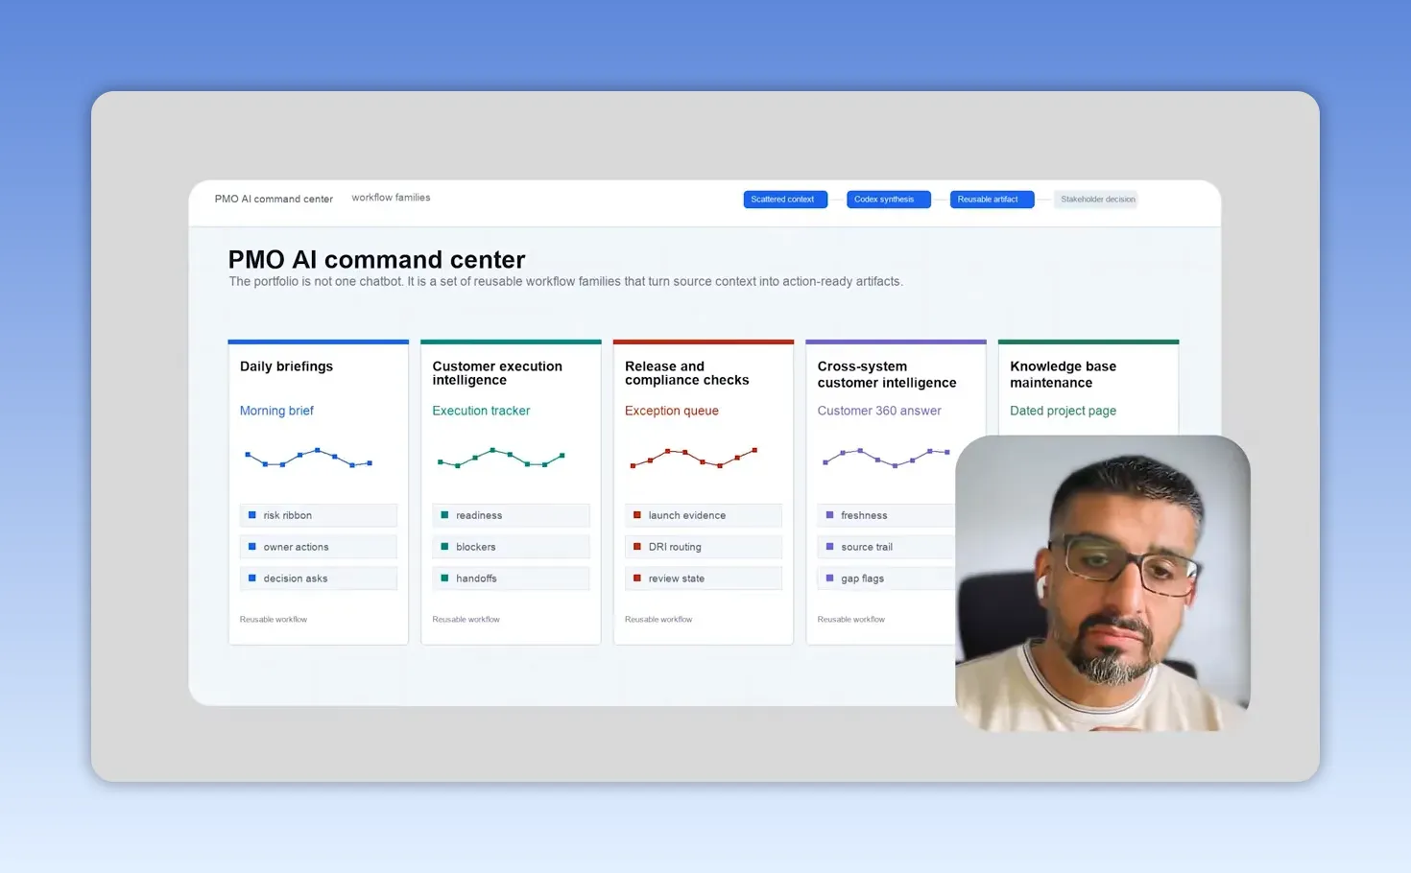The height and width of the screenshot is (873, 1411).
Task: Click the decision asks row
Action: click(318, 578)
